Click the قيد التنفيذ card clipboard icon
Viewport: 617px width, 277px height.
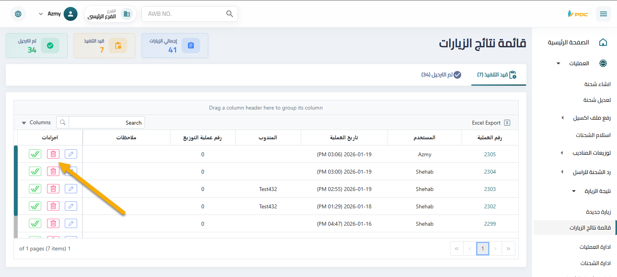pos(118,46)
